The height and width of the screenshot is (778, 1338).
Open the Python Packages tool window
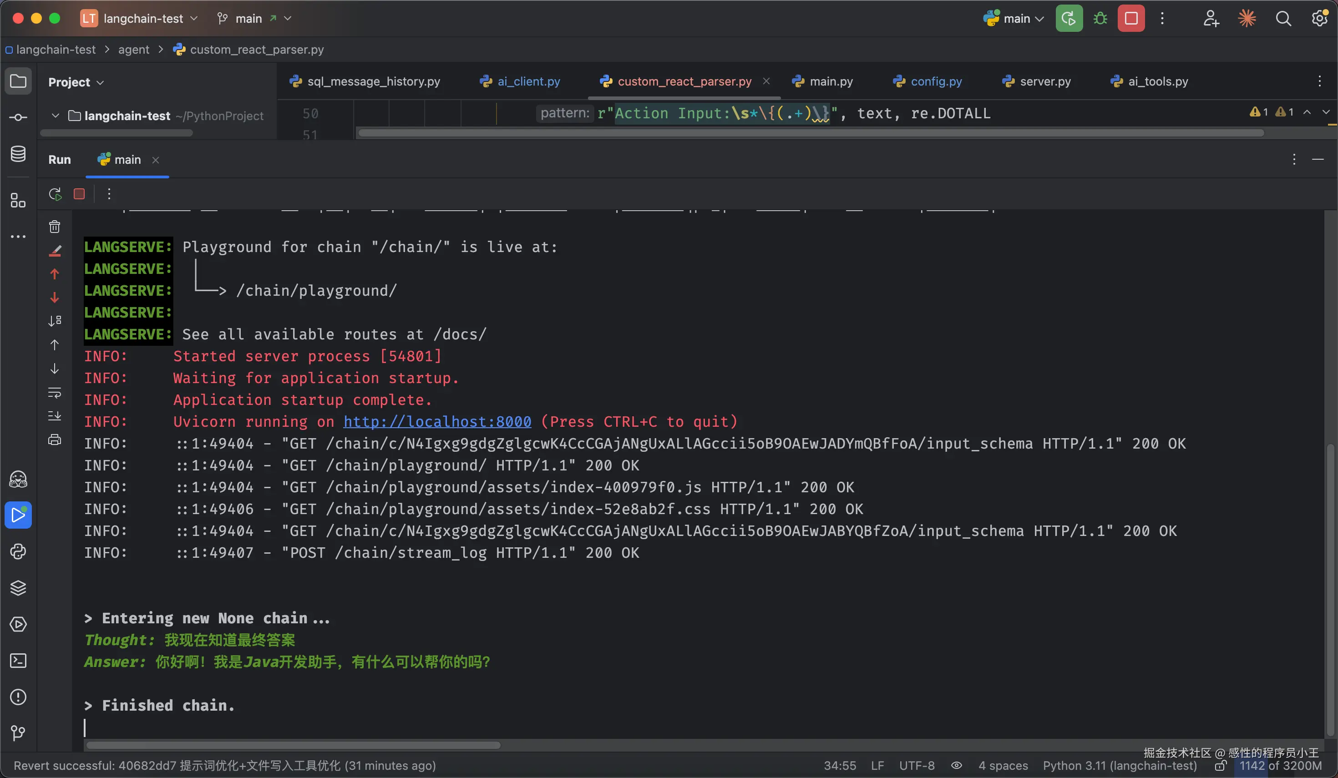(18, 588)
